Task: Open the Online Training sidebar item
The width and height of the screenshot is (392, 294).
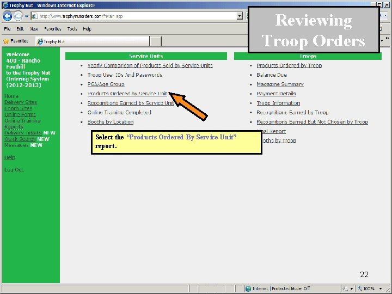Action: [x=22, y=121]
